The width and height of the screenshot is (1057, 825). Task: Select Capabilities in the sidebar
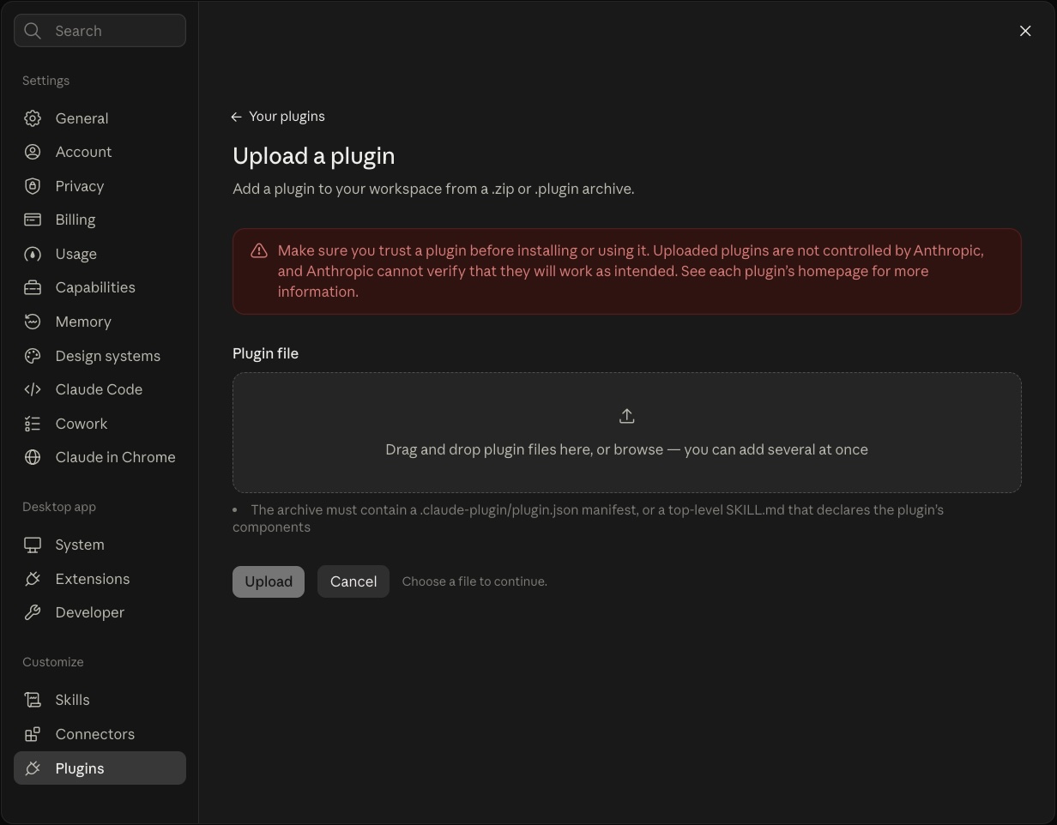[x=100, y=287]
